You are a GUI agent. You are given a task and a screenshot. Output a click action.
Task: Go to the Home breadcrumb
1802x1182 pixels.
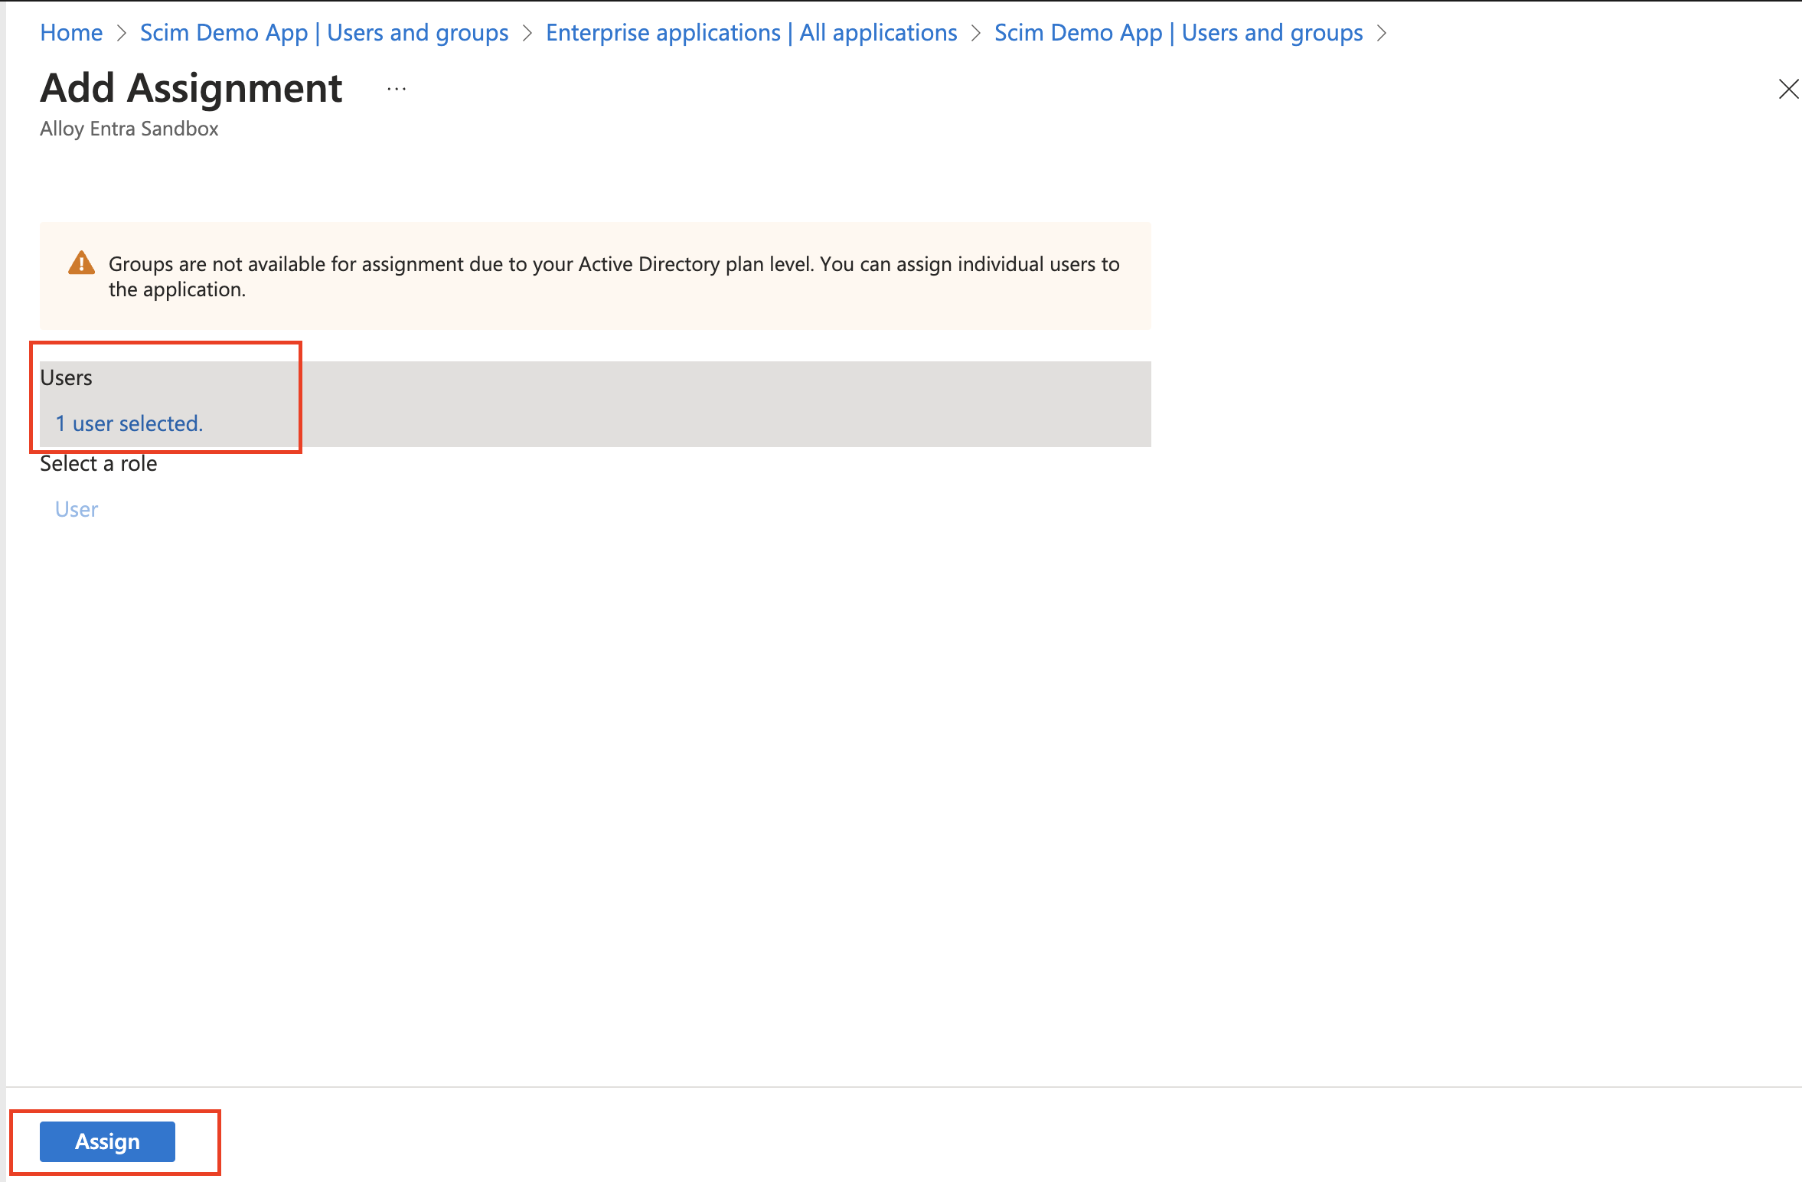coord(71,33)
